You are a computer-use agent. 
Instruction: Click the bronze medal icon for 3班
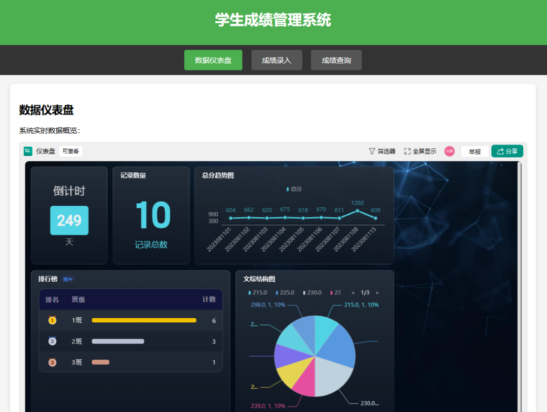pos(52,362)
